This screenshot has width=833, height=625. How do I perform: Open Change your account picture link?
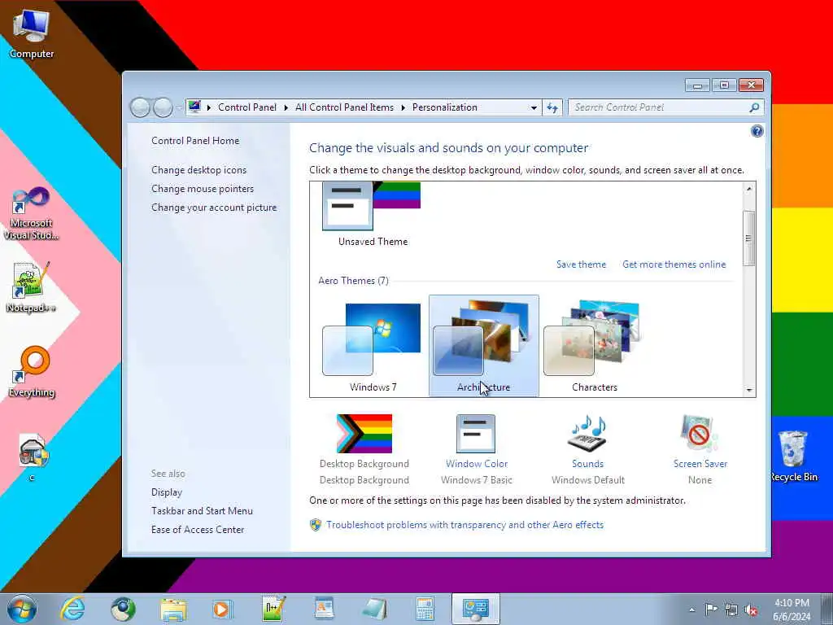[x=214, y=208]
